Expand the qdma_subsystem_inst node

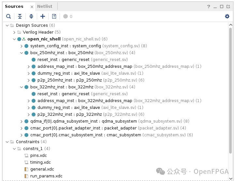pos(22,121)
